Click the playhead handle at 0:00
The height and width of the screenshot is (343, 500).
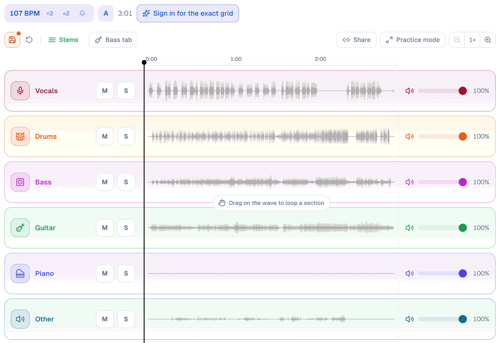pyautogui.click(x=144, y=62)
